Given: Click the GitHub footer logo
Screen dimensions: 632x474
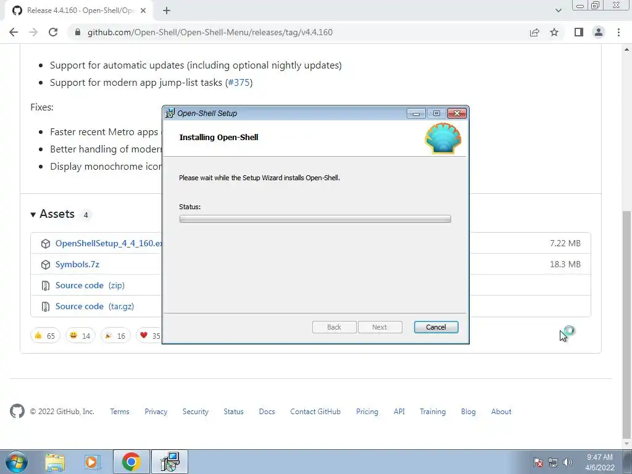Looking at the screenshot, I should [x=17, y=412].
